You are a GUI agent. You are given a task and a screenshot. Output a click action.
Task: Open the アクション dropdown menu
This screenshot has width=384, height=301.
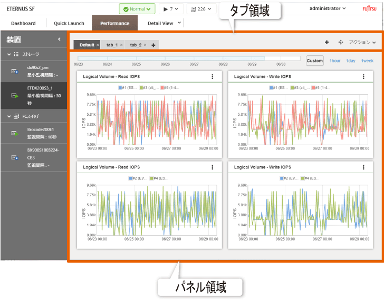pos(362,42)
